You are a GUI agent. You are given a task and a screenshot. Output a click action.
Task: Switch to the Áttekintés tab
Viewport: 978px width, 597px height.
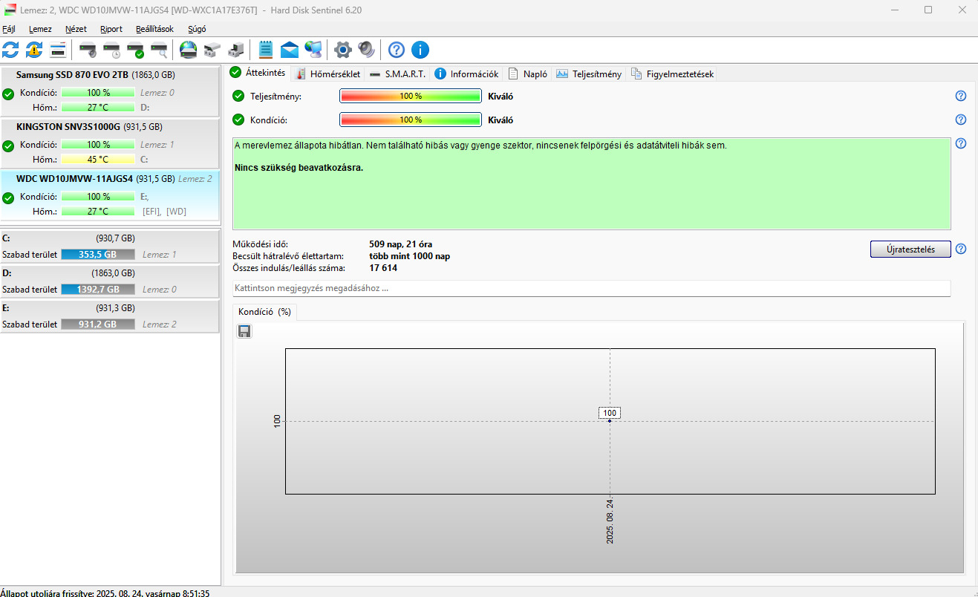pyautogui.click(x=258, y=73)
